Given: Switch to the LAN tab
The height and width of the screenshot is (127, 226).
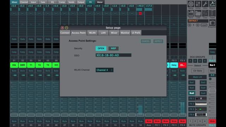Looking at the screenshot, I should click(x=103, y=33).
